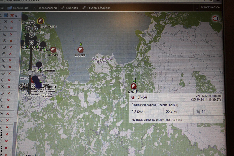Open the map layers icon in top-right corner
This screenshot has height=156, width=234.
pyautogui.click(x=216, y=18)
